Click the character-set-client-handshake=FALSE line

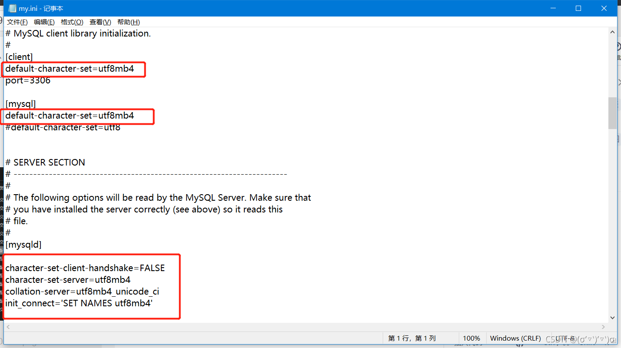85,268
